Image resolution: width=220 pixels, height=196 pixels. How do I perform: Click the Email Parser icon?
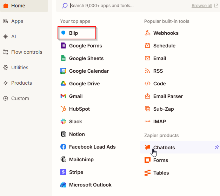(147, 96)
